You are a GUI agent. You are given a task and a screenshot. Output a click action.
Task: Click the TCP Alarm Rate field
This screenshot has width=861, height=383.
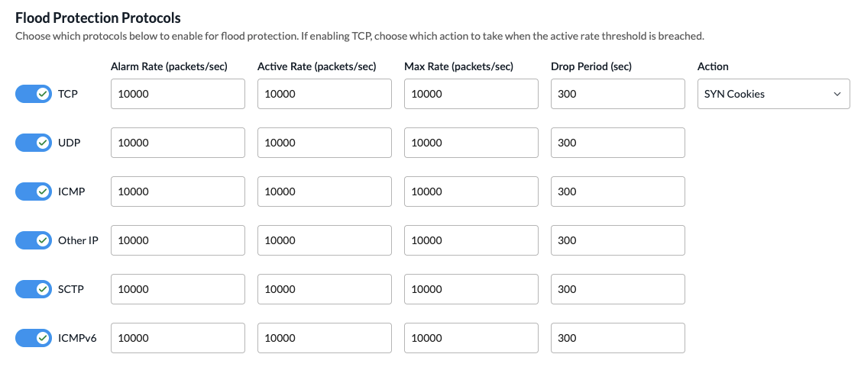coord(178,94)
